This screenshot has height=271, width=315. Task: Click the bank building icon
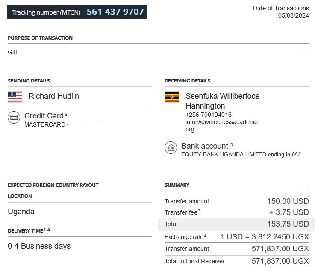click(171, 148)
